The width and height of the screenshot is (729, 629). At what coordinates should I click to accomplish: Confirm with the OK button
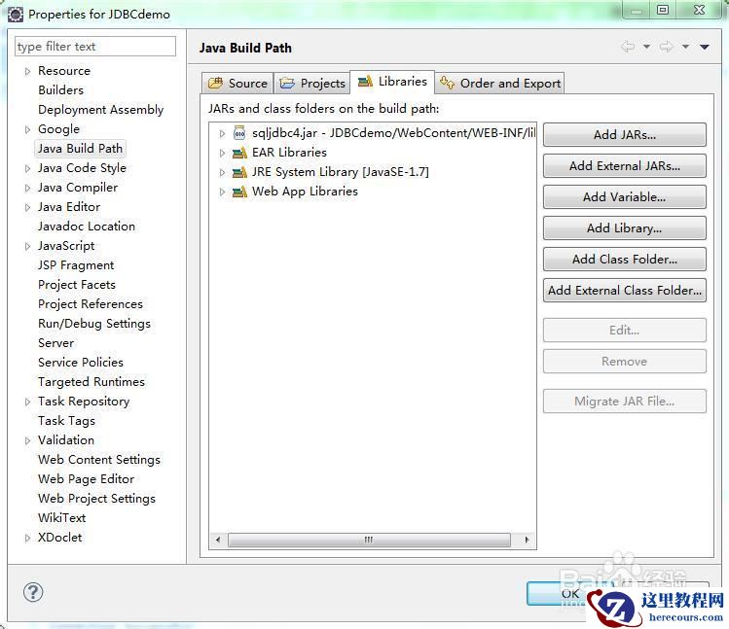(x=570, y=594)
